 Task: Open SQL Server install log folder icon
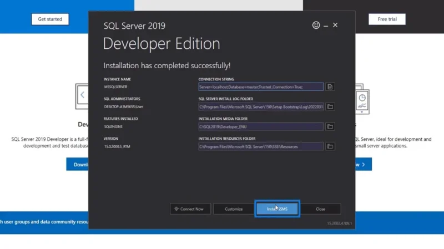[x=330, y=106]
